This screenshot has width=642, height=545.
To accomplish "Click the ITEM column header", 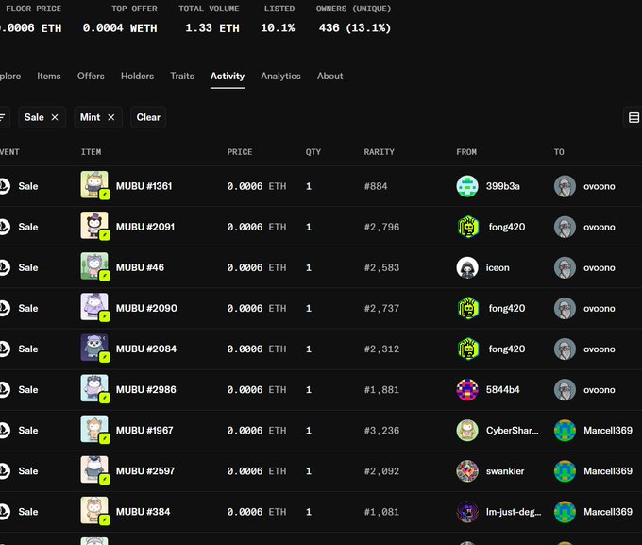I will [x=91, y=152].
